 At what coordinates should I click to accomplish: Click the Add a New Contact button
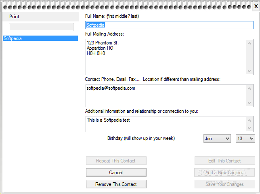[x=224, y=173]
